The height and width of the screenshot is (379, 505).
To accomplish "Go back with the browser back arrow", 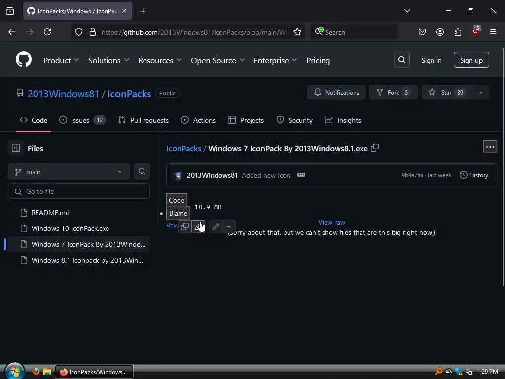I will click(x=12, y=32).
